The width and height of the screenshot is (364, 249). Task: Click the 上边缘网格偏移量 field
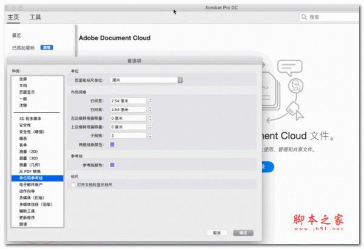click(128, 127)
